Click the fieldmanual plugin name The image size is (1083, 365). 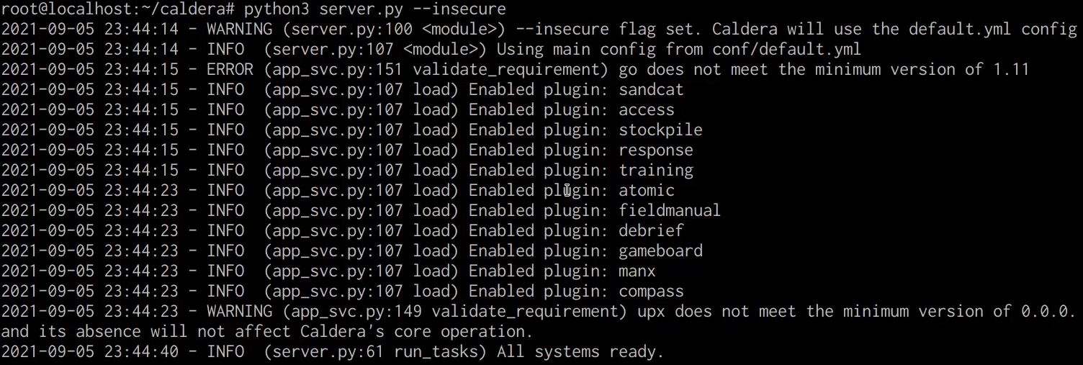point(670,211)
